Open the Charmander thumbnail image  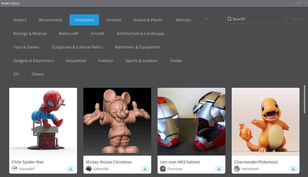click(266, 122)
